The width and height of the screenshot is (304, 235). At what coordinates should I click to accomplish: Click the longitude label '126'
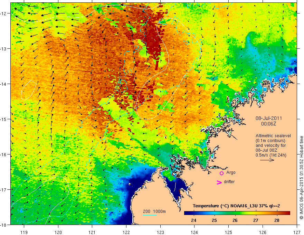pyautogui.click(x=263, y=232)
